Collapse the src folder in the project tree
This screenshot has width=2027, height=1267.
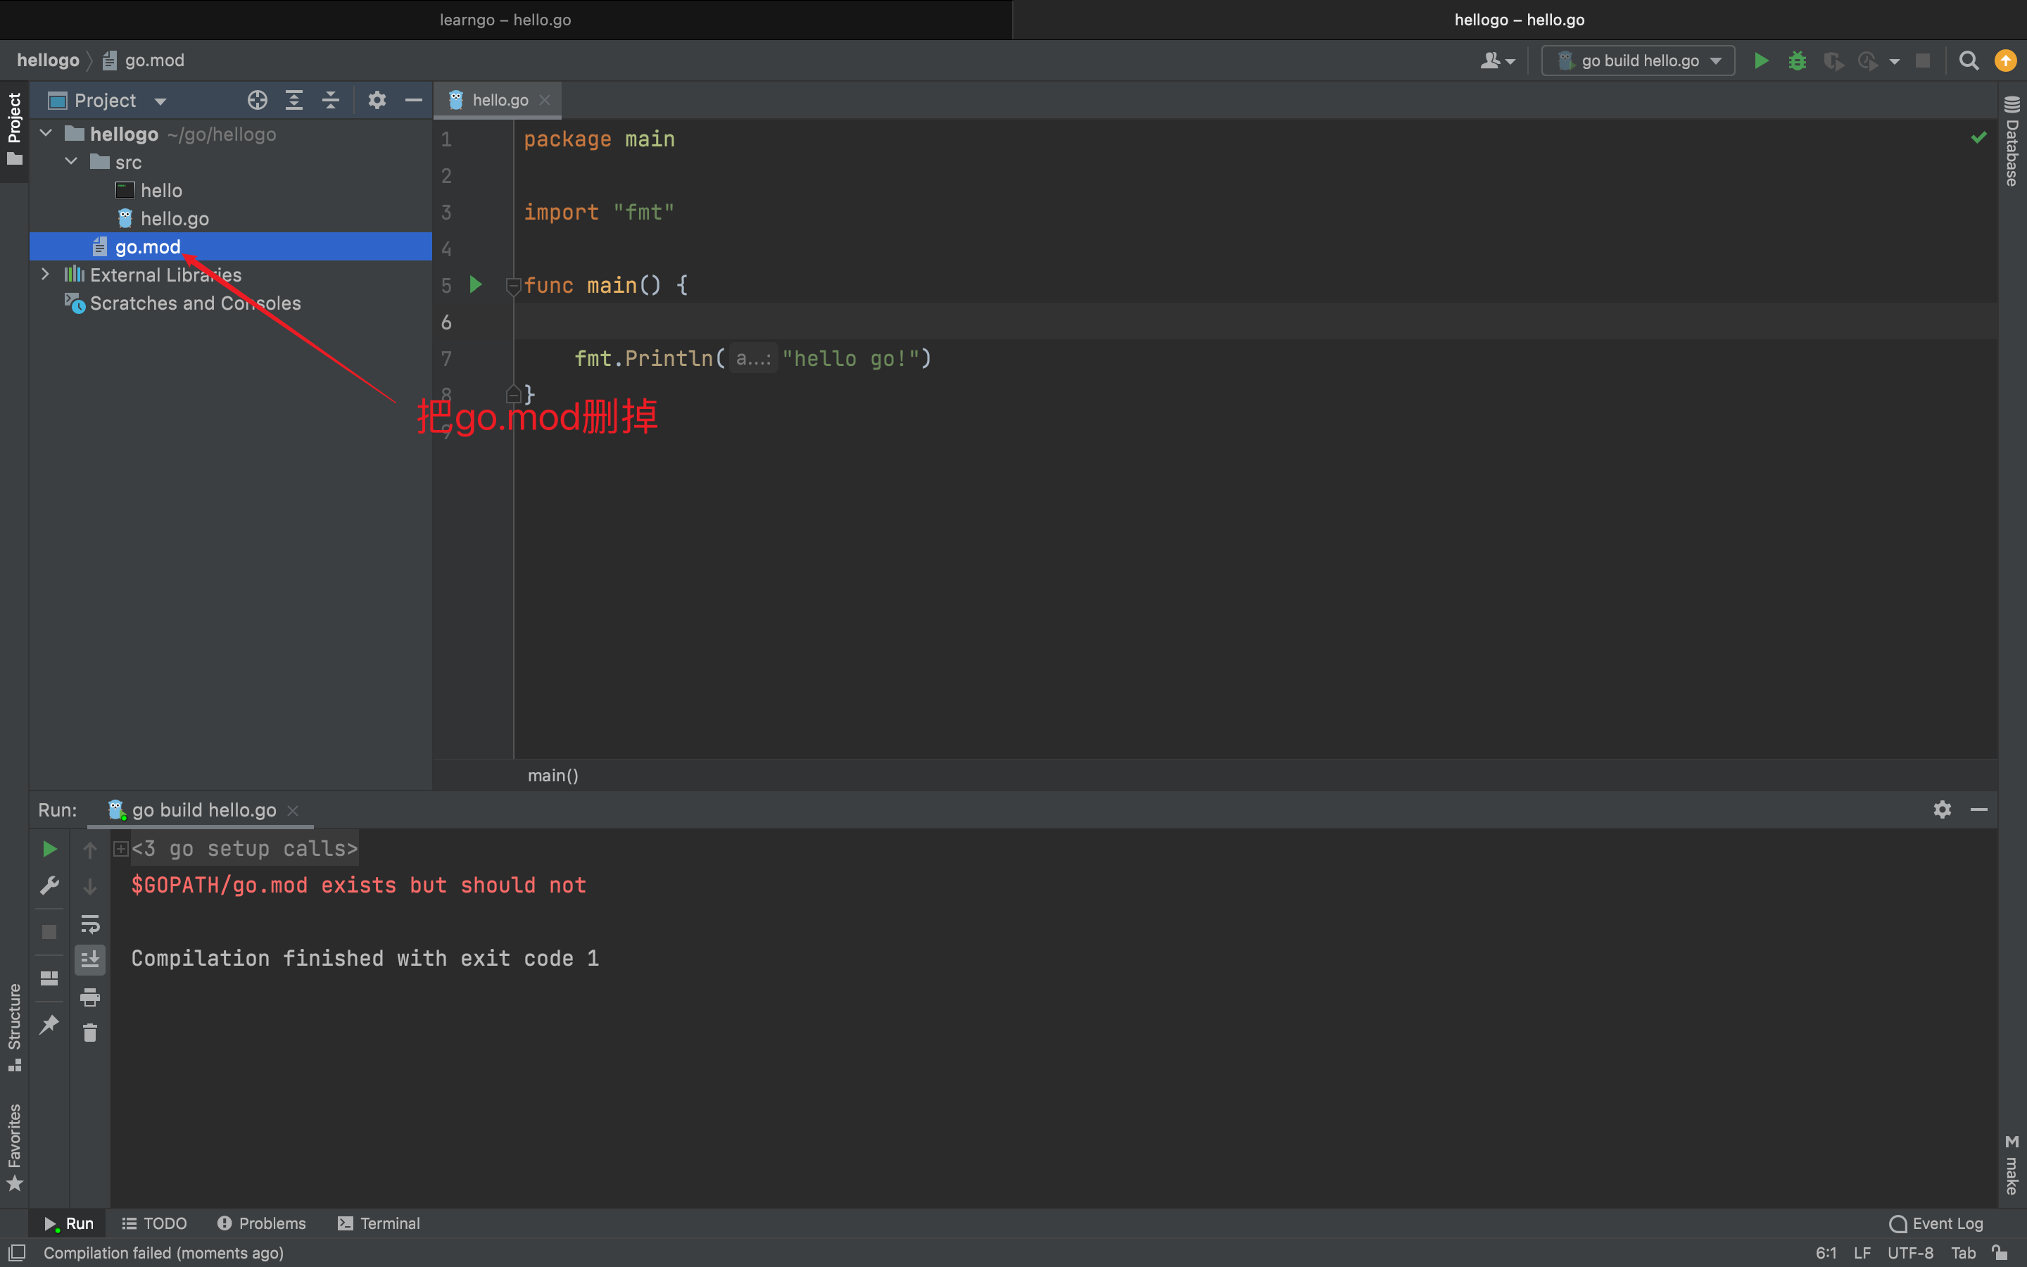click(x=70, y=162)
